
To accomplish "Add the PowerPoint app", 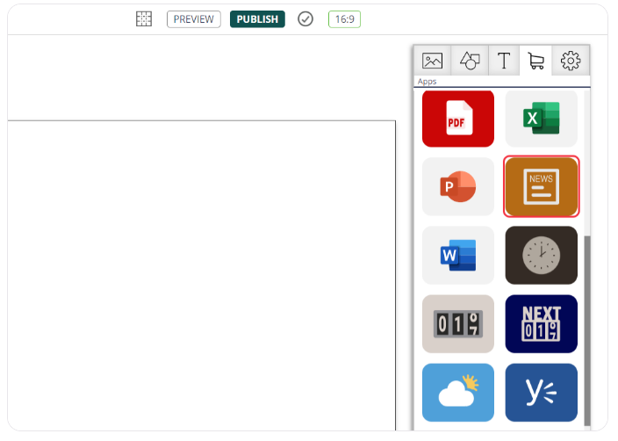I will pos(458,186).
